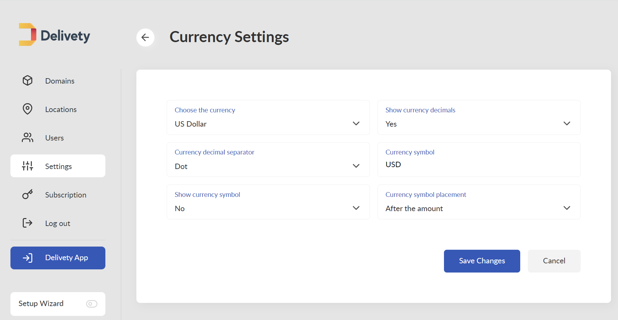Click the Domains cube icon
The height and width of the screenshot is (320, 618).
[x=28, y=81]
